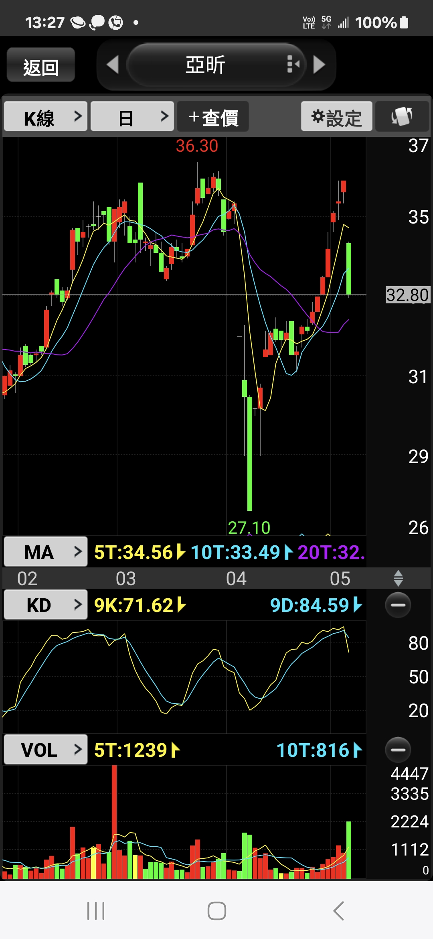Open the VOL indicator selector
This screenshot has height=939, width=433.
[x=46, y=750]
